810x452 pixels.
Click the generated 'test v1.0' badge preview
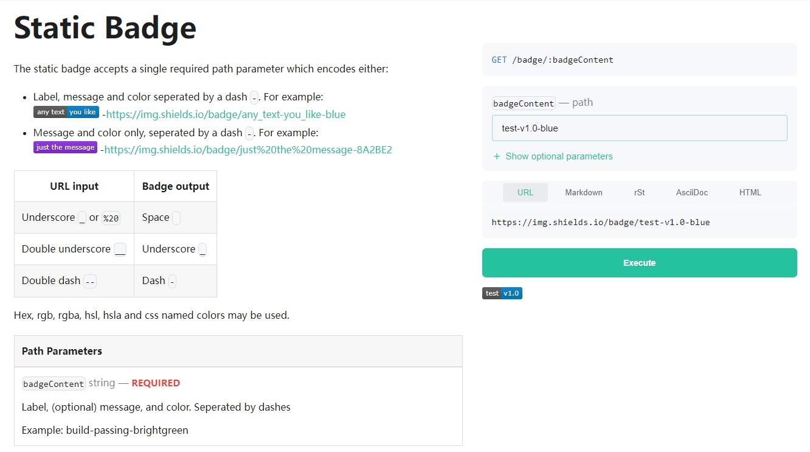tap(502, 293)
